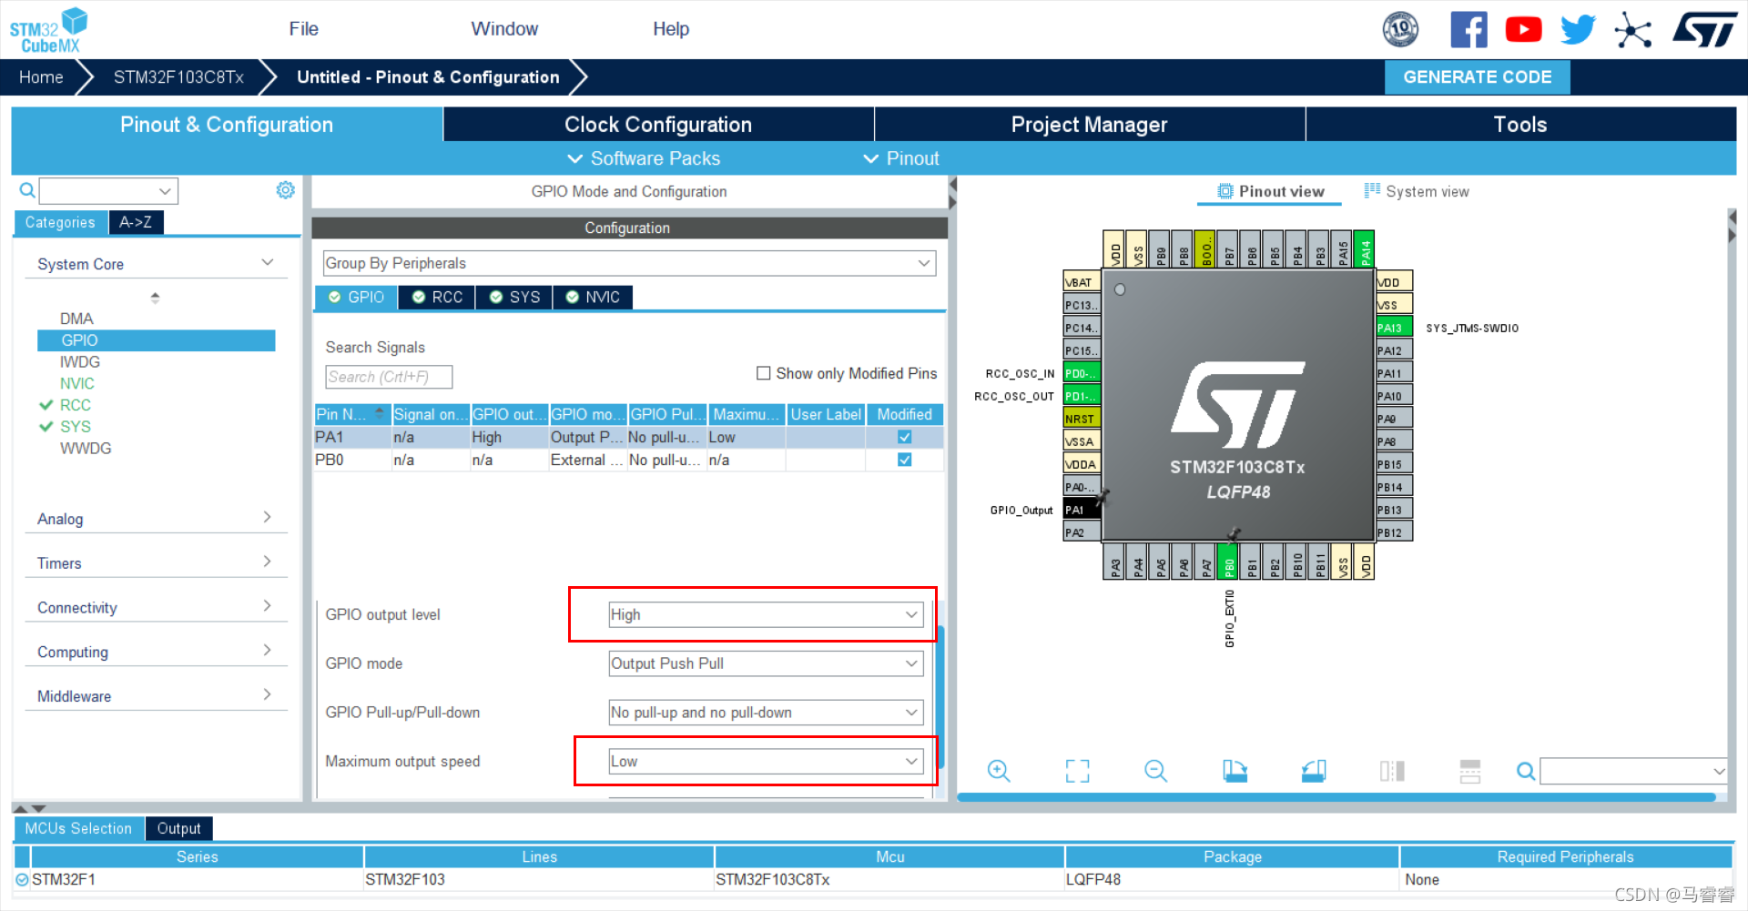Rotate the chip counter-clockwise icon
Image resolution: width=1748 pixels, height=911 pixels.
pos(1314,771)
